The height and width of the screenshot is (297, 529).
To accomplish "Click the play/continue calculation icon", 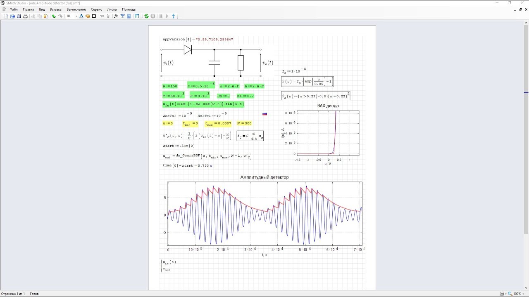I will click(x=167, y=16).
